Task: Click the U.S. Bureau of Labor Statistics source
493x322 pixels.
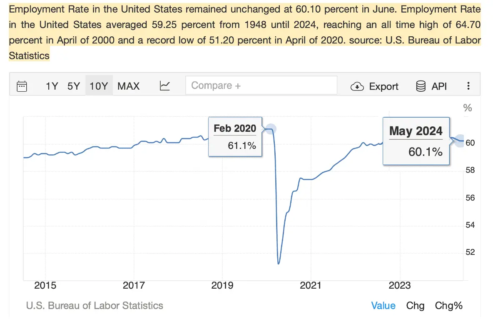Action: pos(95,306)
